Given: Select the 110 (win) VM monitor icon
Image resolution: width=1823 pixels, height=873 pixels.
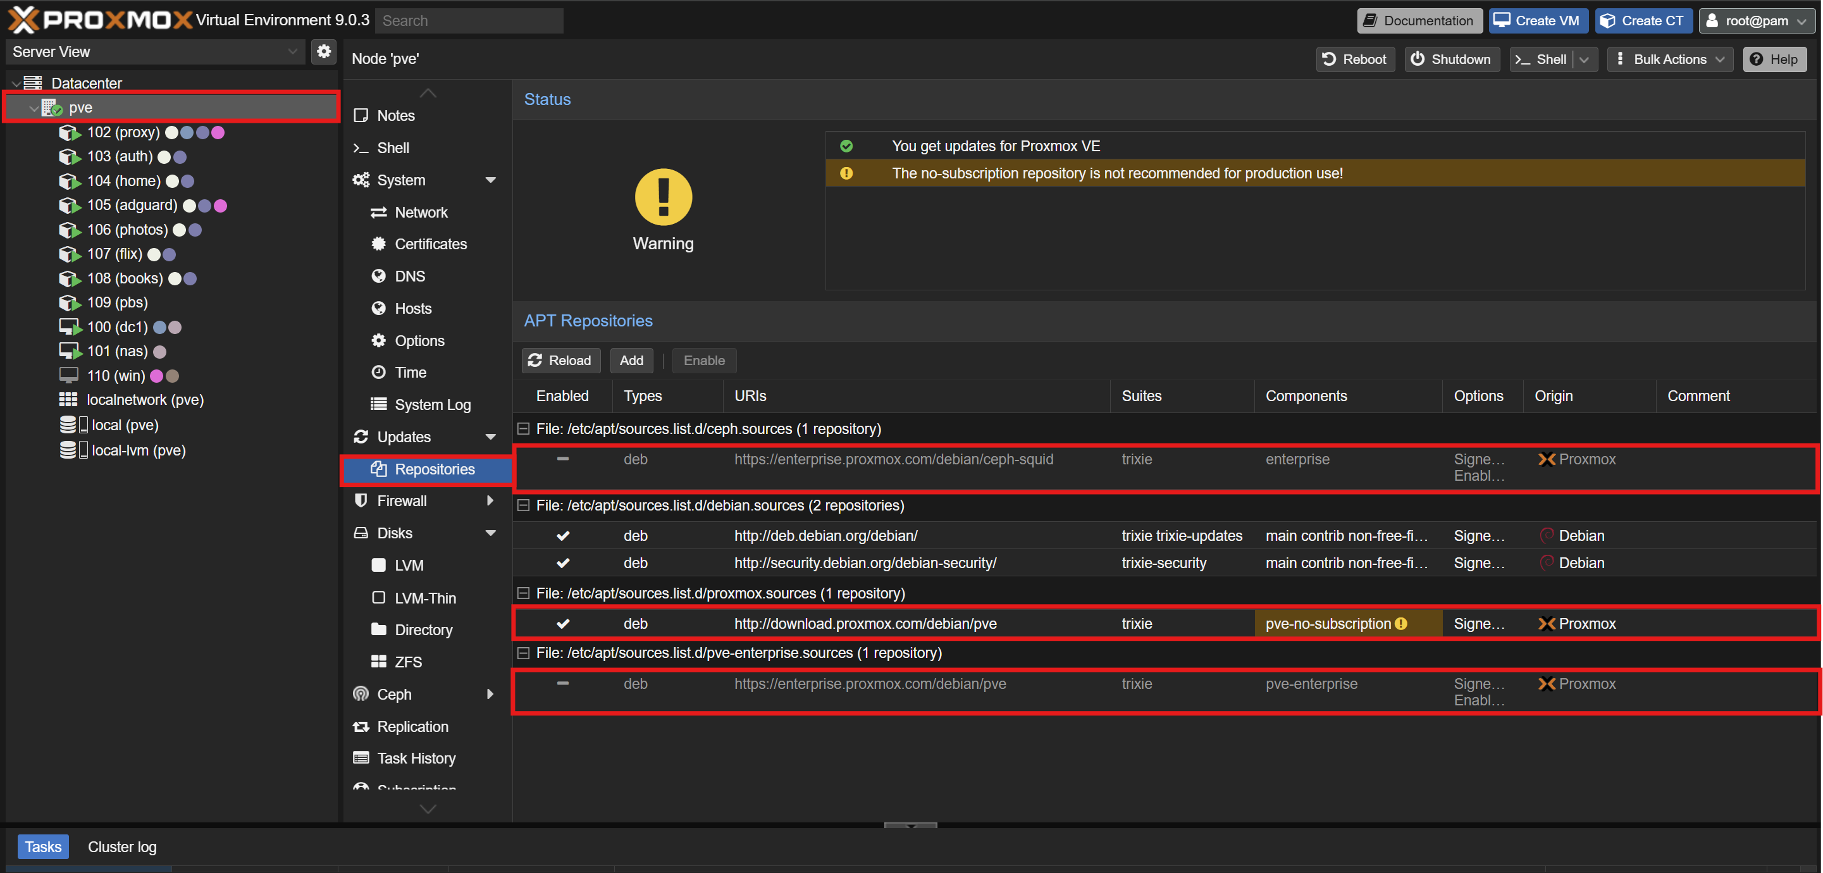Looking at the screenshot, I should coord(69,375).
